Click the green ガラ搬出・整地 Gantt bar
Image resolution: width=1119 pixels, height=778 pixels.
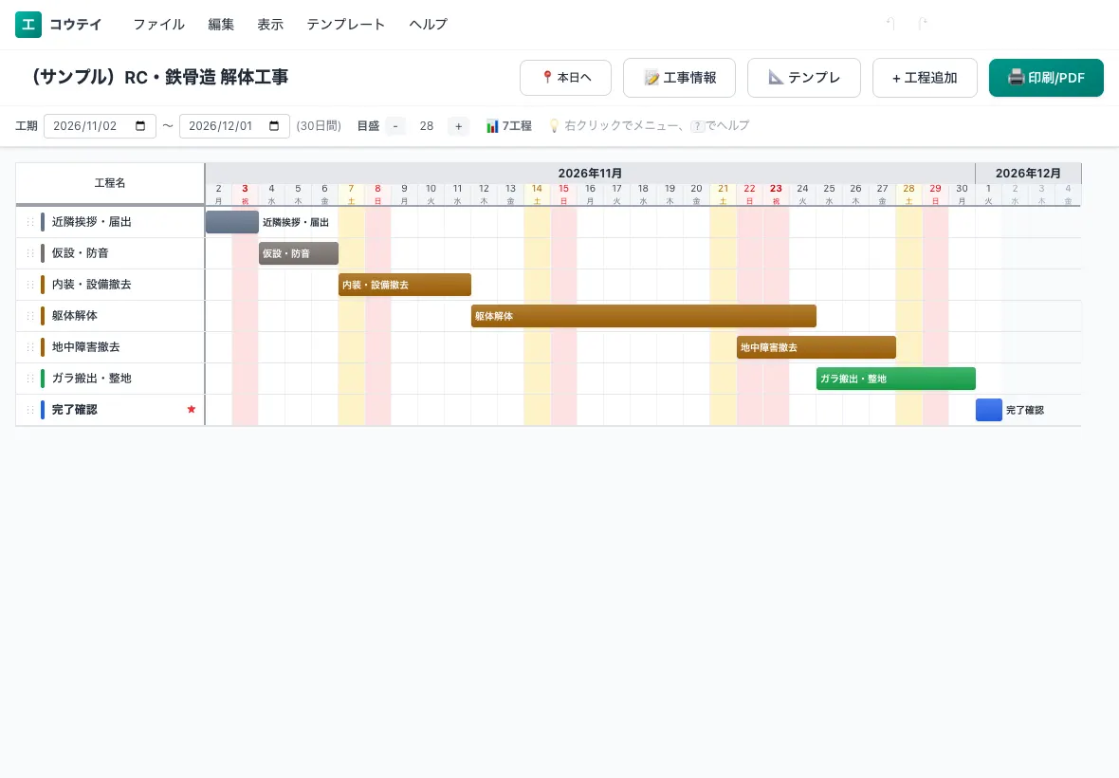[x=895, y=379]
